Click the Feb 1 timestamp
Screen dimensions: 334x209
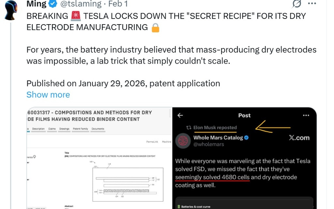click(118, 4)
